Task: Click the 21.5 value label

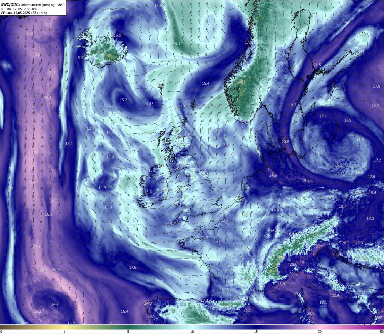Action: coord(317,65)
